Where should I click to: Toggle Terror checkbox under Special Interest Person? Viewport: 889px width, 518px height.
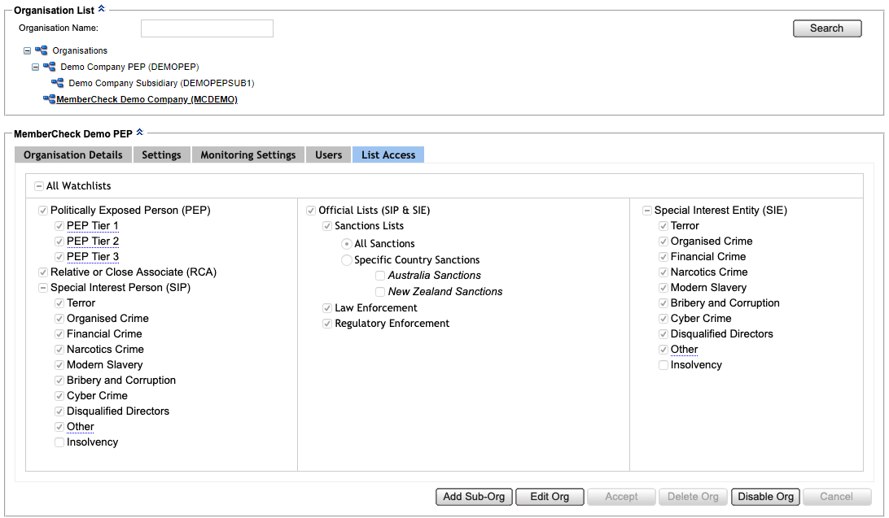coord(59,303)
